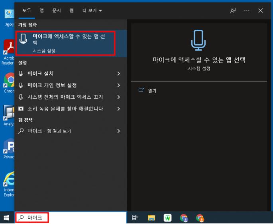Close the search panel with X

click(261, 11)
